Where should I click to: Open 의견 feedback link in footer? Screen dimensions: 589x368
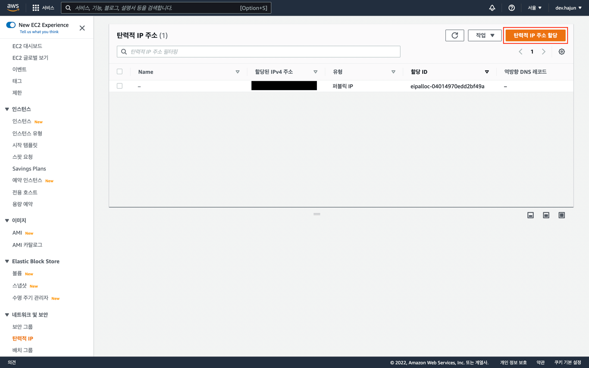(x=12, y=362)
